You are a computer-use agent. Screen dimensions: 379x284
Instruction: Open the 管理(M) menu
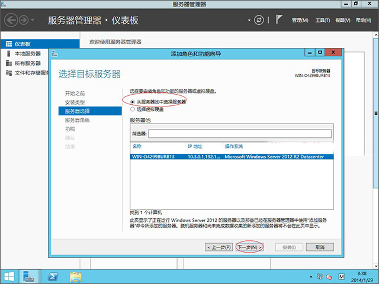[x=300, y=20]
